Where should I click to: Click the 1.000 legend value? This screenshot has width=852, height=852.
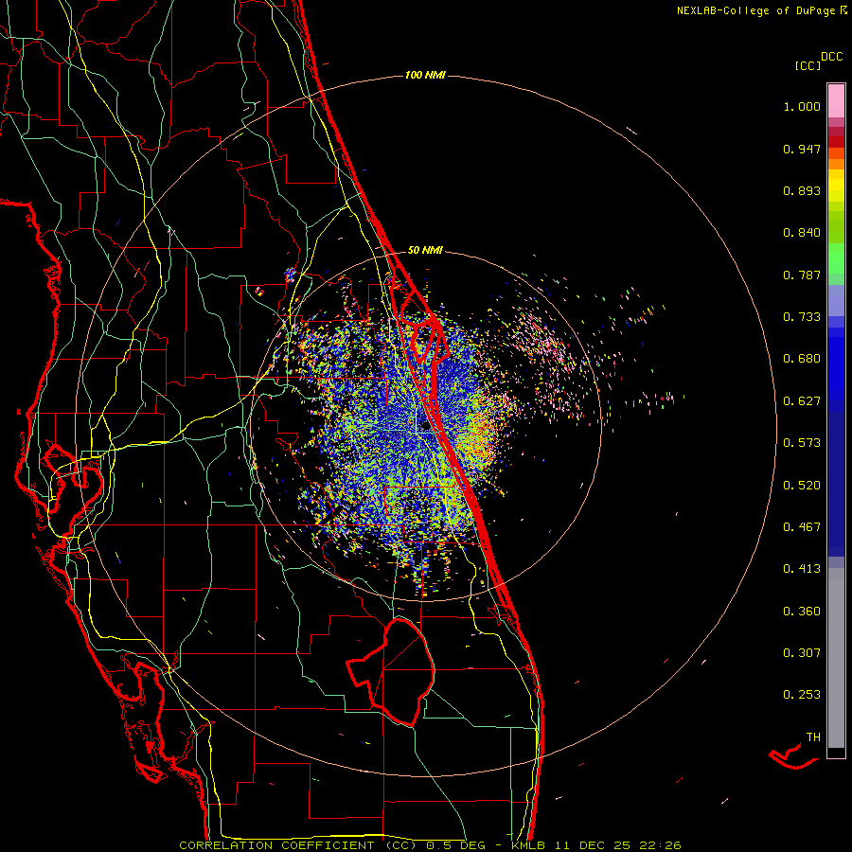[x=802, y=106]
